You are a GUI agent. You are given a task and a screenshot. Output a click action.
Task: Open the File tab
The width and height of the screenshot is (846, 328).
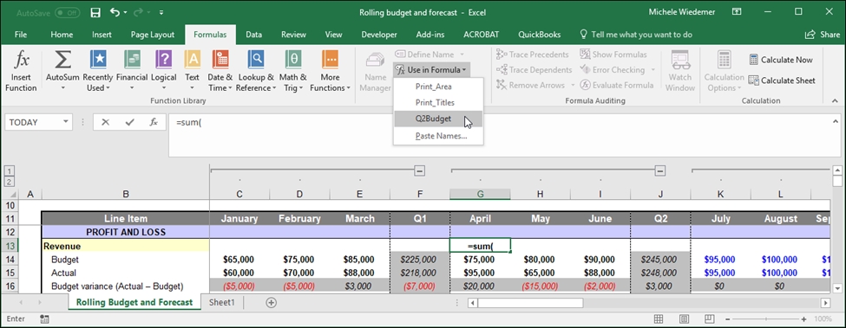click(21, 35)
